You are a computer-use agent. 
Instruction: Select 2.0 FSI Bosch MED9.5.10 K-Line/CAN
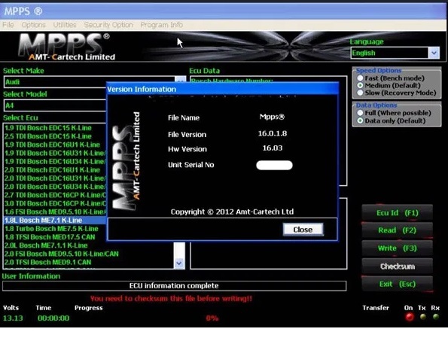62,254
